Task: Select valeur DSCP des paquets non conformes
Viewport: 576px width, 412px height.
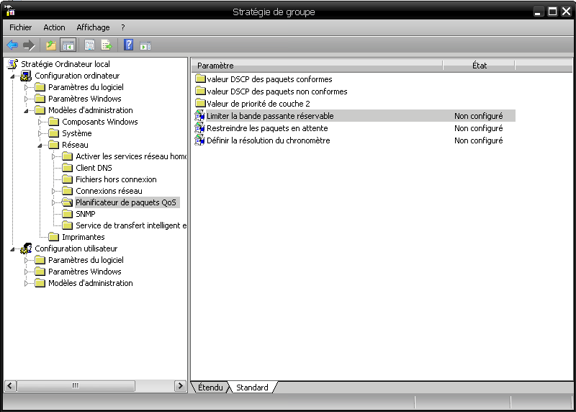Action: tap(277, 91)
